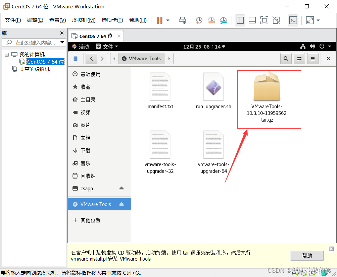Image resolution: width=337 pixels, height=277 pixels.
Task: Open the 编辑(E) menu
Action: pyautogui.click(x=35, y=20)
